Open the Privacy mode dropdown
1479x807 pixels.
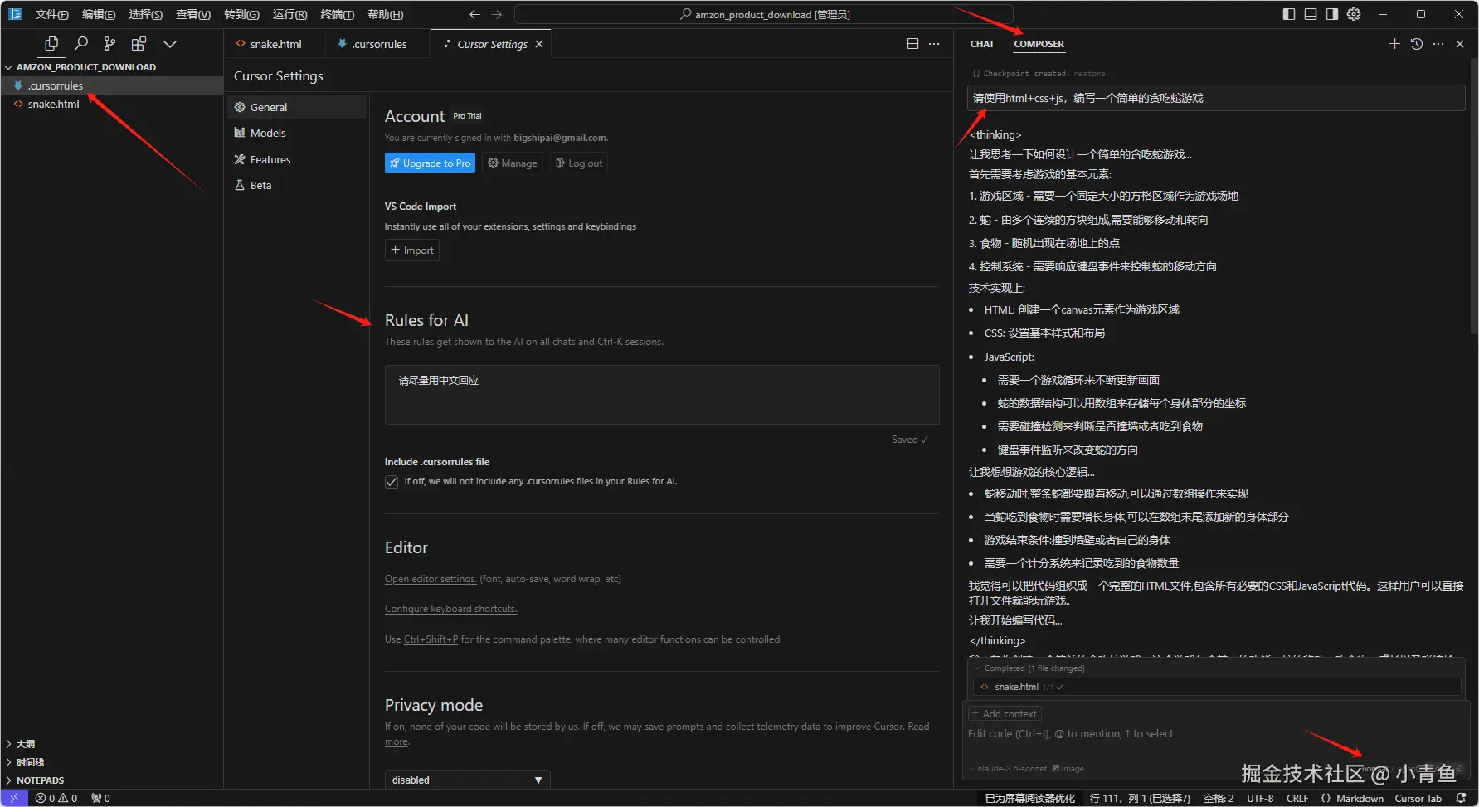tap(467, 780)
